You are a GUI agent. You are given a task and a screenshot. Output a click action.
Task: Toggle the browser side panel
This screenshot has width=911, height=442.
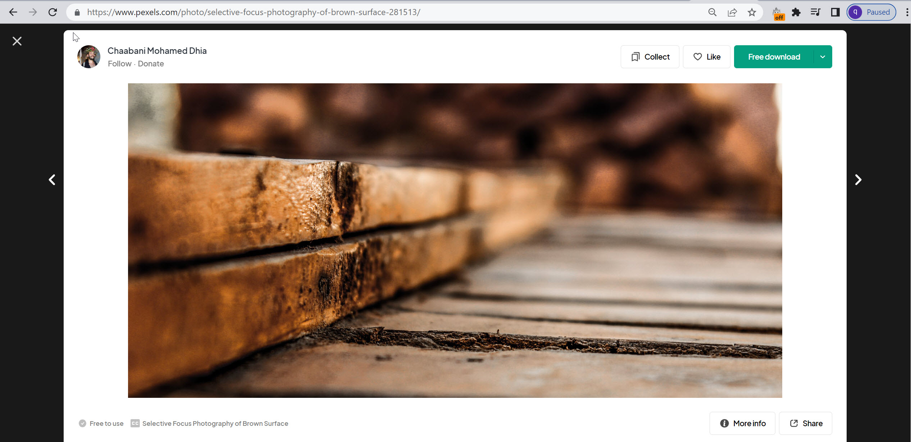pyautogui.click(x=835, y=13)
